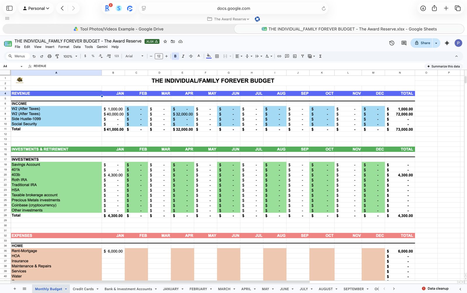Reload the page in the browser
Viewport: 467px width, 293px height.
point(323,8)
